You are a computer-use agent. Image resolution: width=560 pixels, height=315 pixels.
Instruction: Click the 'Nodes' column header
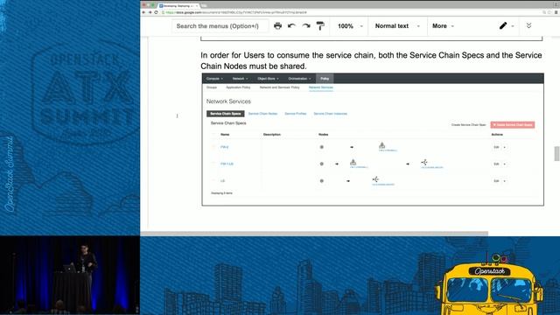click(x=323, y=135)
